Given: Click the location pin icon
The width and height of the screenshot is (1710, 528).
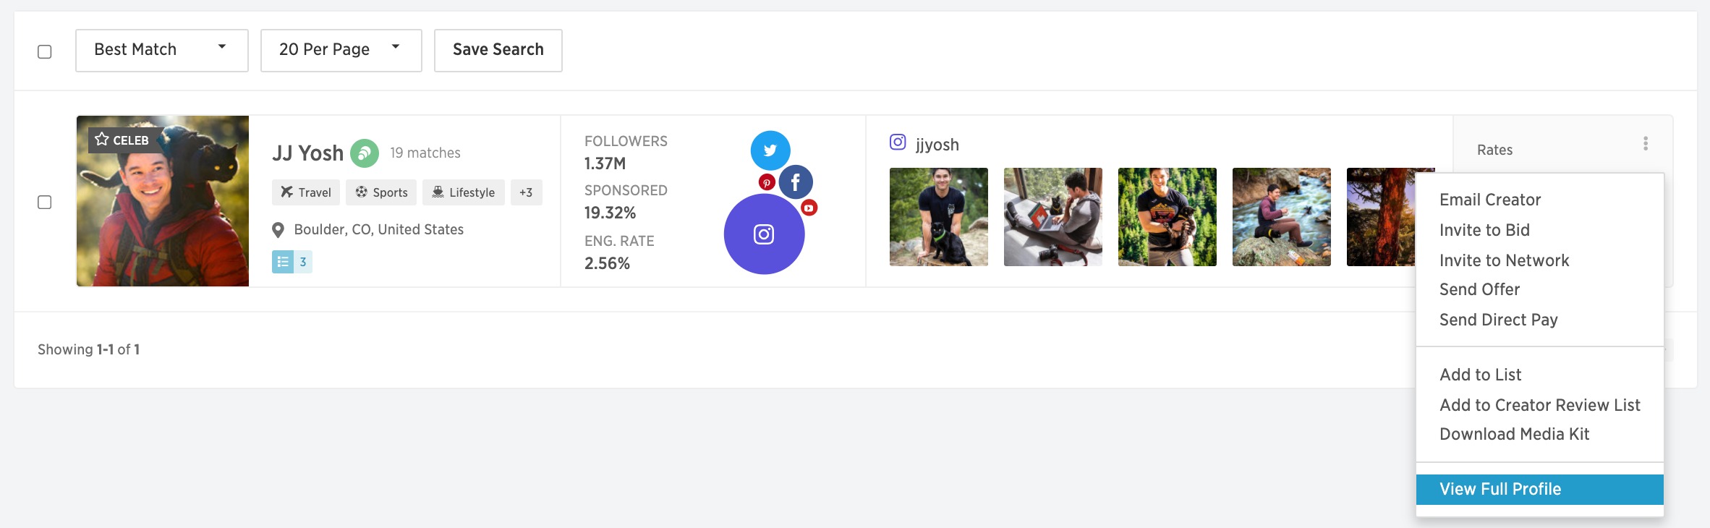Looking at the screenshot, I should 278,230.
